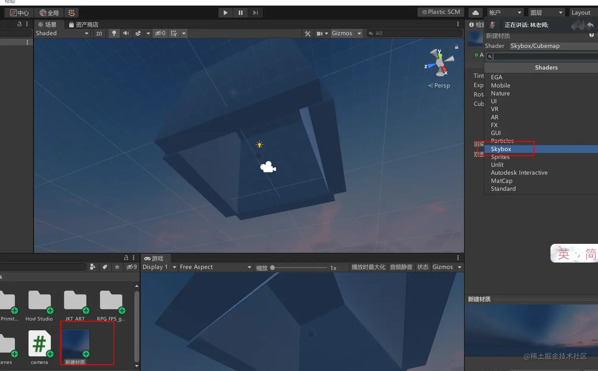Click the Game view 缩放 scale slider handle
598x371 pixels.
[273, 267]
